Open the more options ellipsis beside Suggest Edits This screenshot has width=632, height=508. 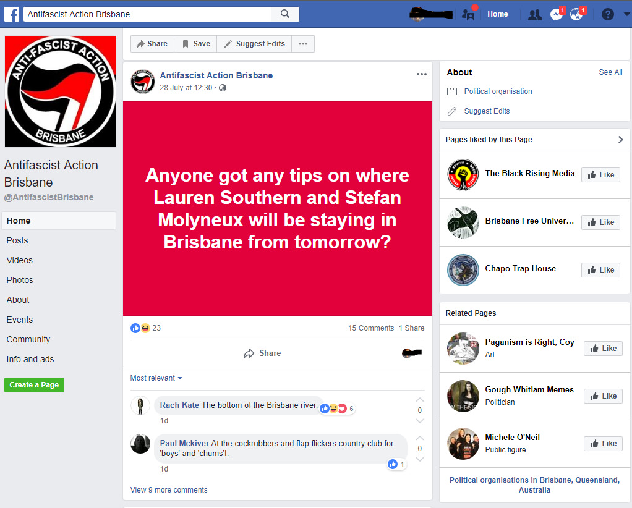(303, 44)
